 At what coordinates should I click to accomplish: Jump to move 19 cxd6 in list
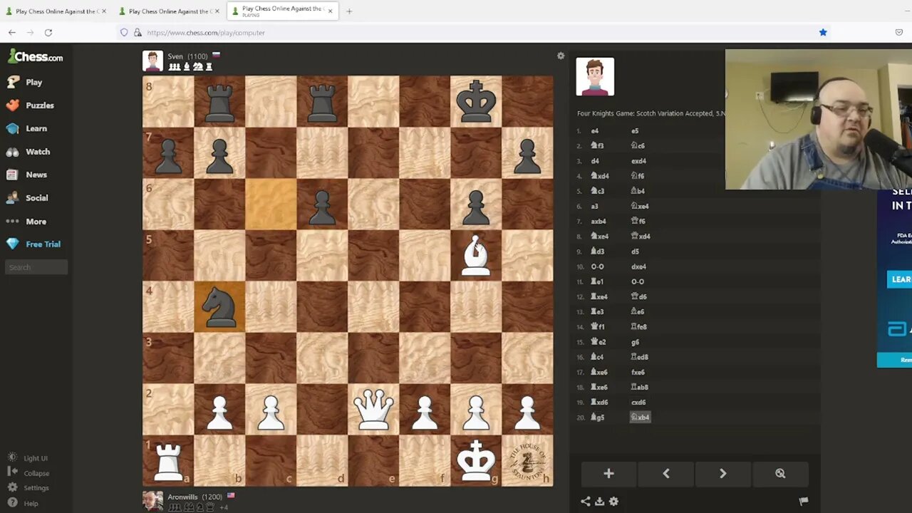tap(638, 403)
